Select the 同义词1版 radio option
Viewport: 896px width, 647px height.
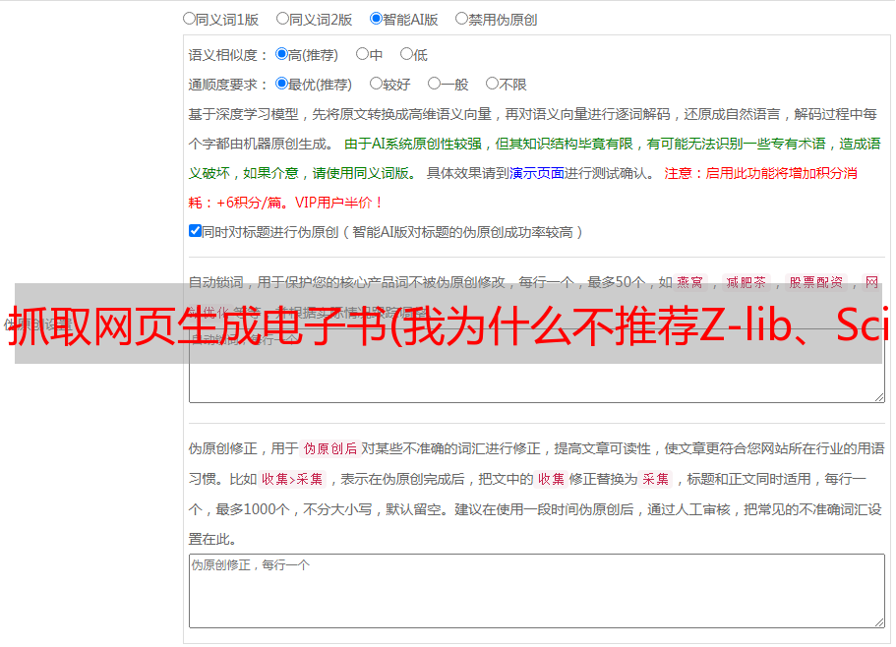tap(189, 19)
